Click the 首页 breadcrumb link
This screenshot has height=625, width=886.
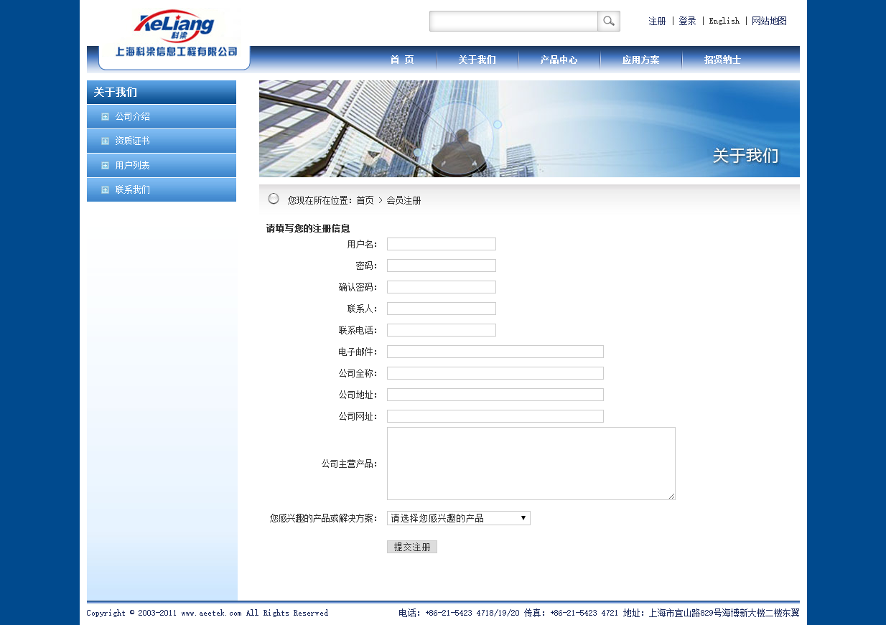pyautogui.click(x=365, y=201)
